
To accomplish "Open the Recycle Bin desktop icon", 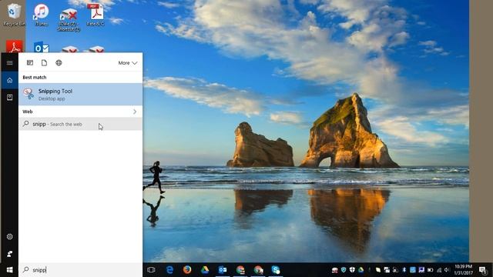I will tap(13, 14).
